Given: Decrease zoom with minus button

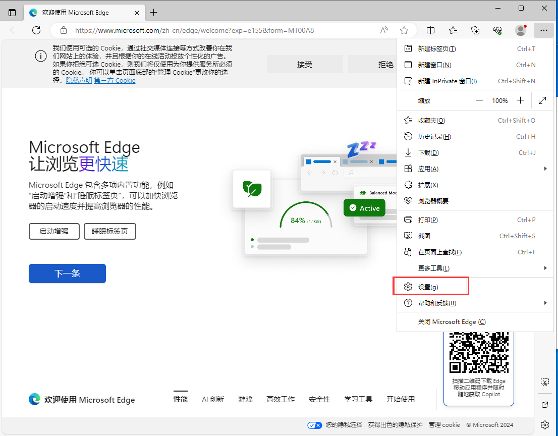Looking at the screenshot, I should point(479,101).
